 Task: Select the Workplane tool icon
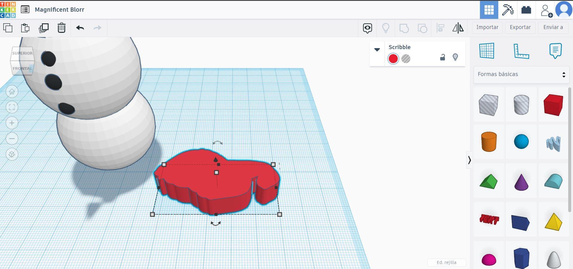[487, 51]
